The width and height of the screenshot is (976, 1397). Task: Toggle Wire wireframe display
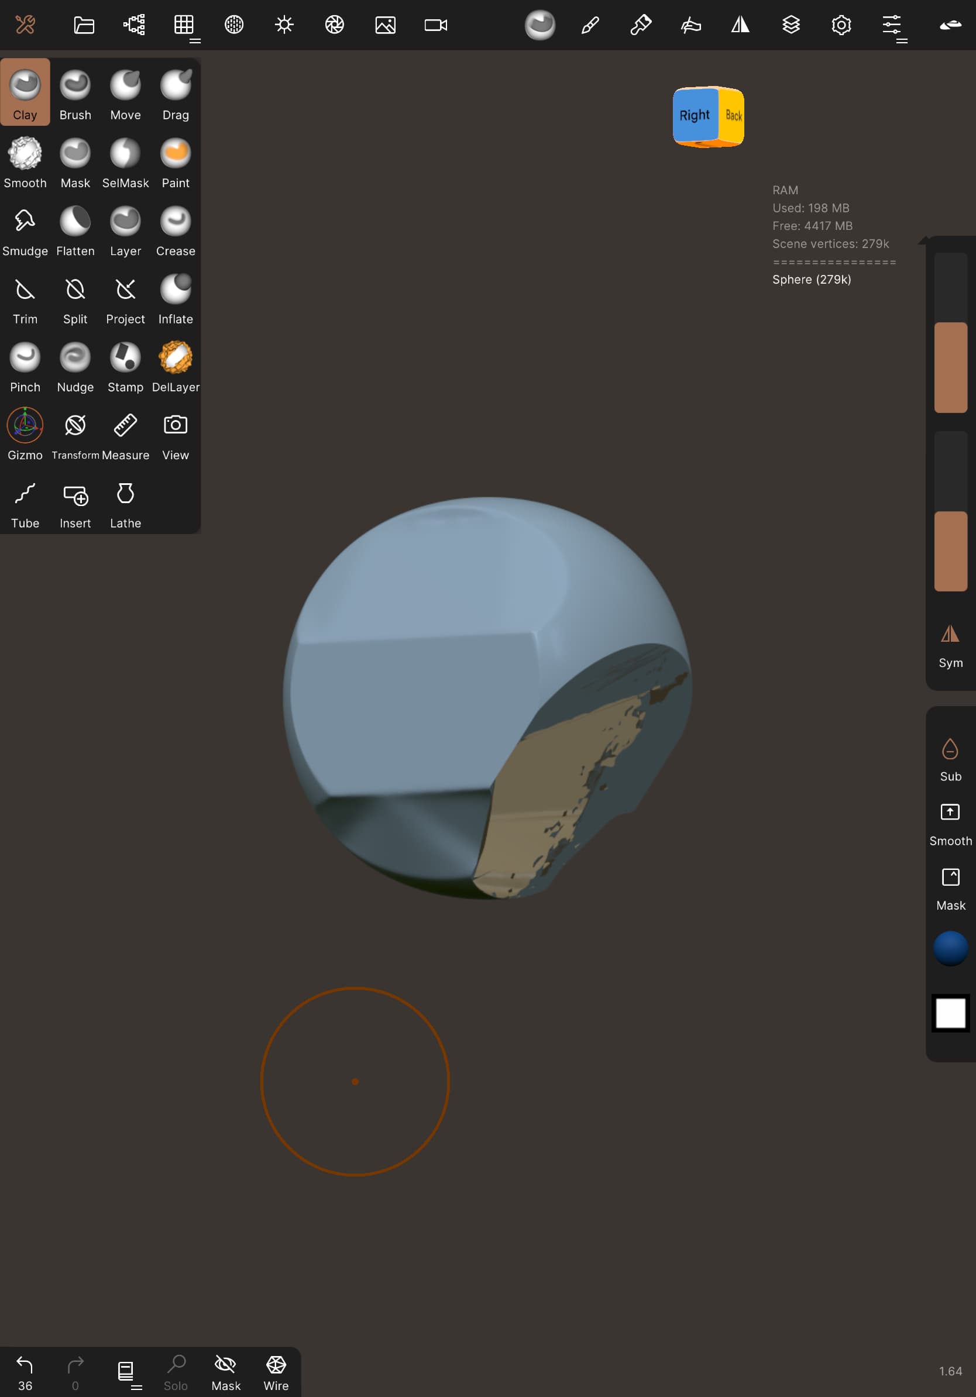point(276,1372)
